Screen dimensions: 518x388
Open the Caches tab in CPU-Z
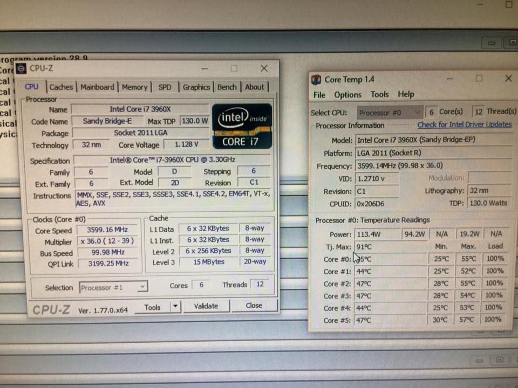61,87
